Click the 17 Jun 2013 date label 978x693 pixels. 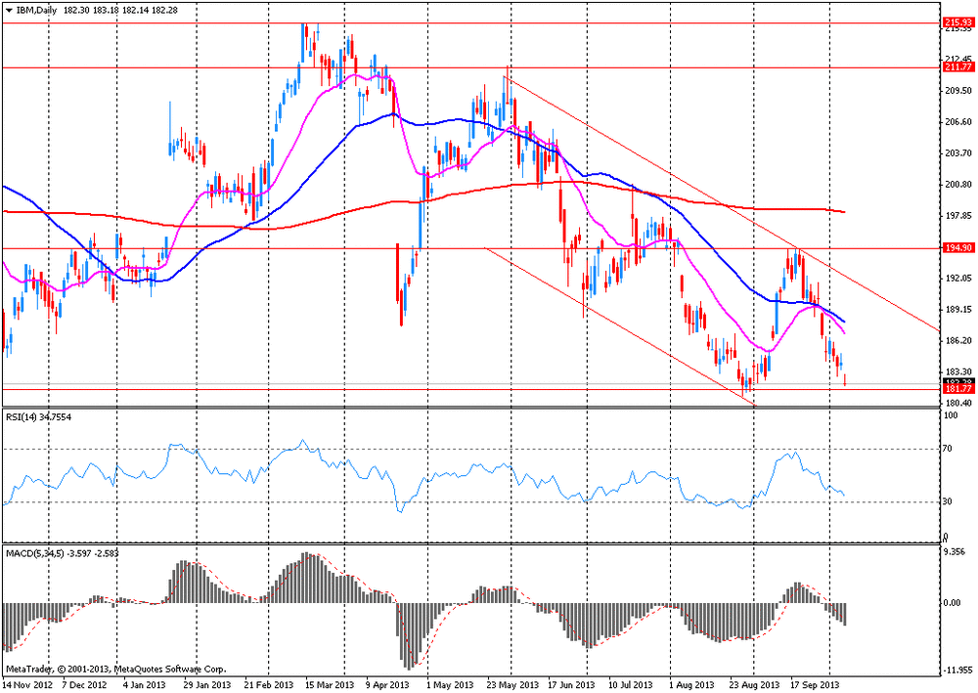coord(572,685)
